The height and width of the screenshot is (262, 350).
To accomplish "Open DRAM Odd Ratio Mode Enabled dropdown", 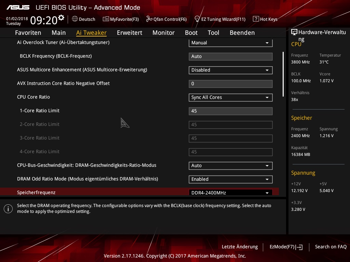I will [231, 179].
